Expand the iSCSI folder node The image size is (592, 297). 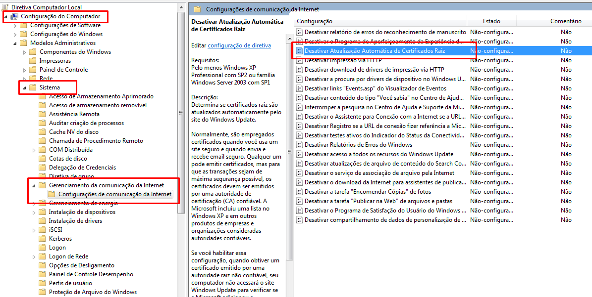[34, 230]
